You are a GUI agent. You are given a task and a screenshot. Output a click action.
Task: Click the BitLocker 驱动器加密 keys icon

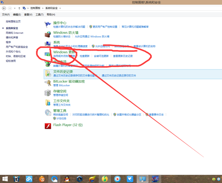48,83
